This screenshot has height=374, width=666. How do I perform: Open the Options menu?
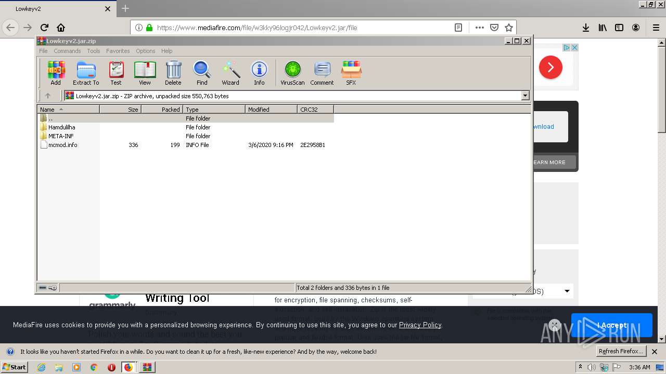point(146,51)
